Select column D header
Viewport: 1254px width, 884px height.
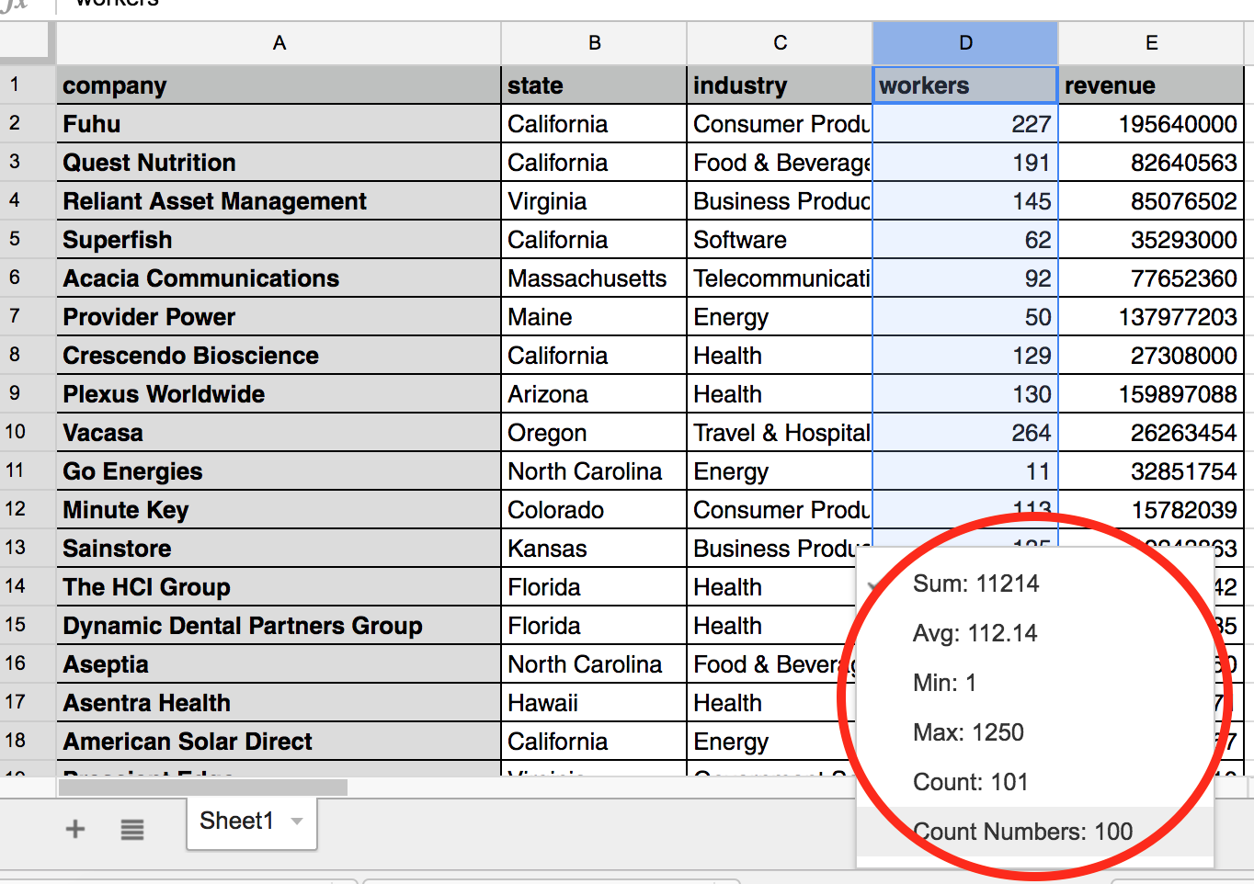pyautogui.click(x=965, y=43)
